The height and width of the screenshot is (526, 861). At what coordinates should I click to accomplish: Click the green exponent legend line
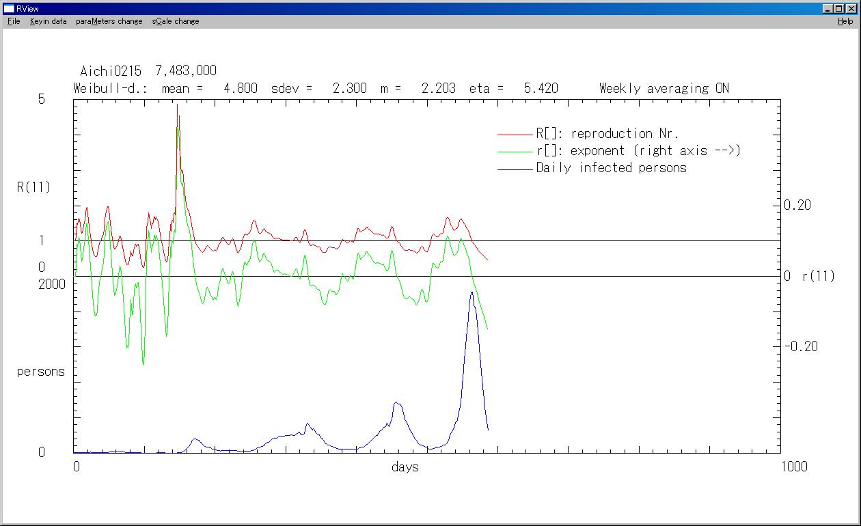(515, 152)
